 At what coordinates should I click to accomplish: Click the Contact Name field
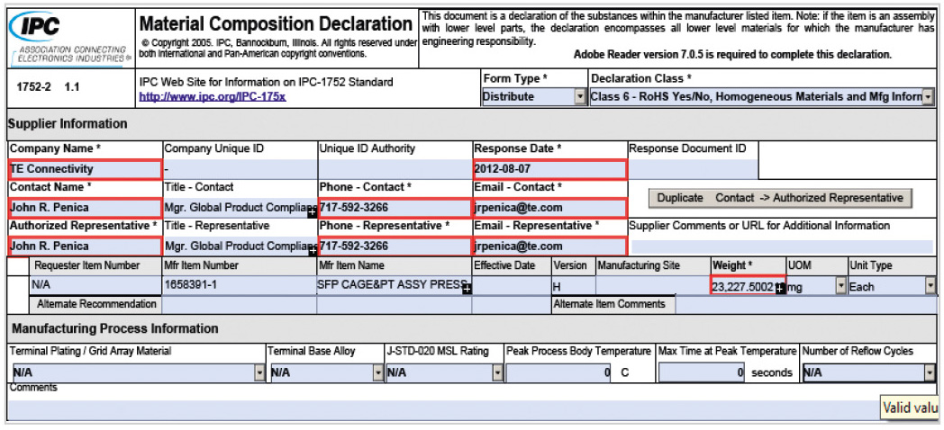tap(85, 208)
